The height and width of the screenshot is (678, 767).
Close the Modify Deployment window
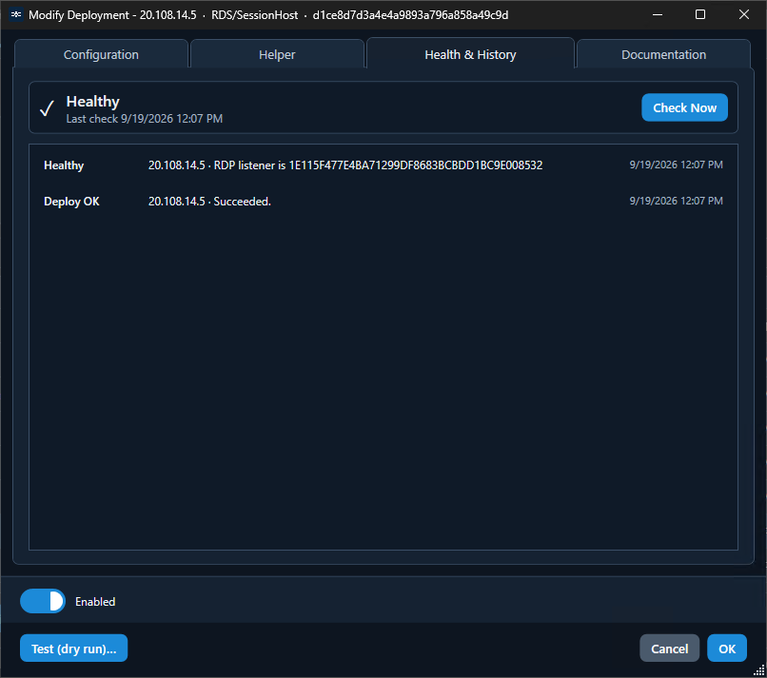744,14
